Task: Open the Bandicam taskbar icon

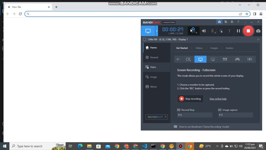Action: [x=180, y=146]
